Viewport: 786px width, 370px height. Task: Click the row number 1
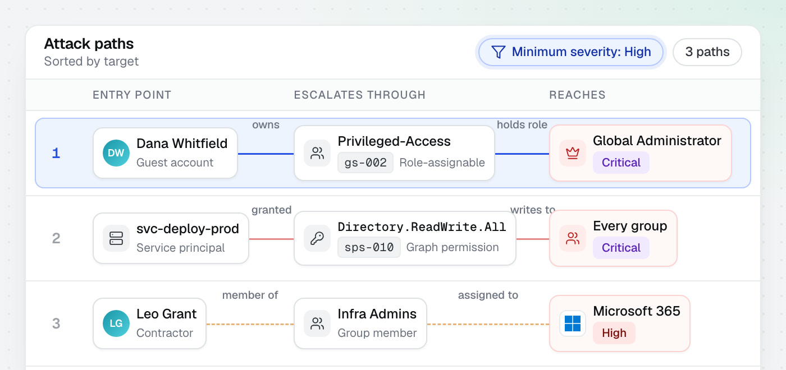point(56,154)
